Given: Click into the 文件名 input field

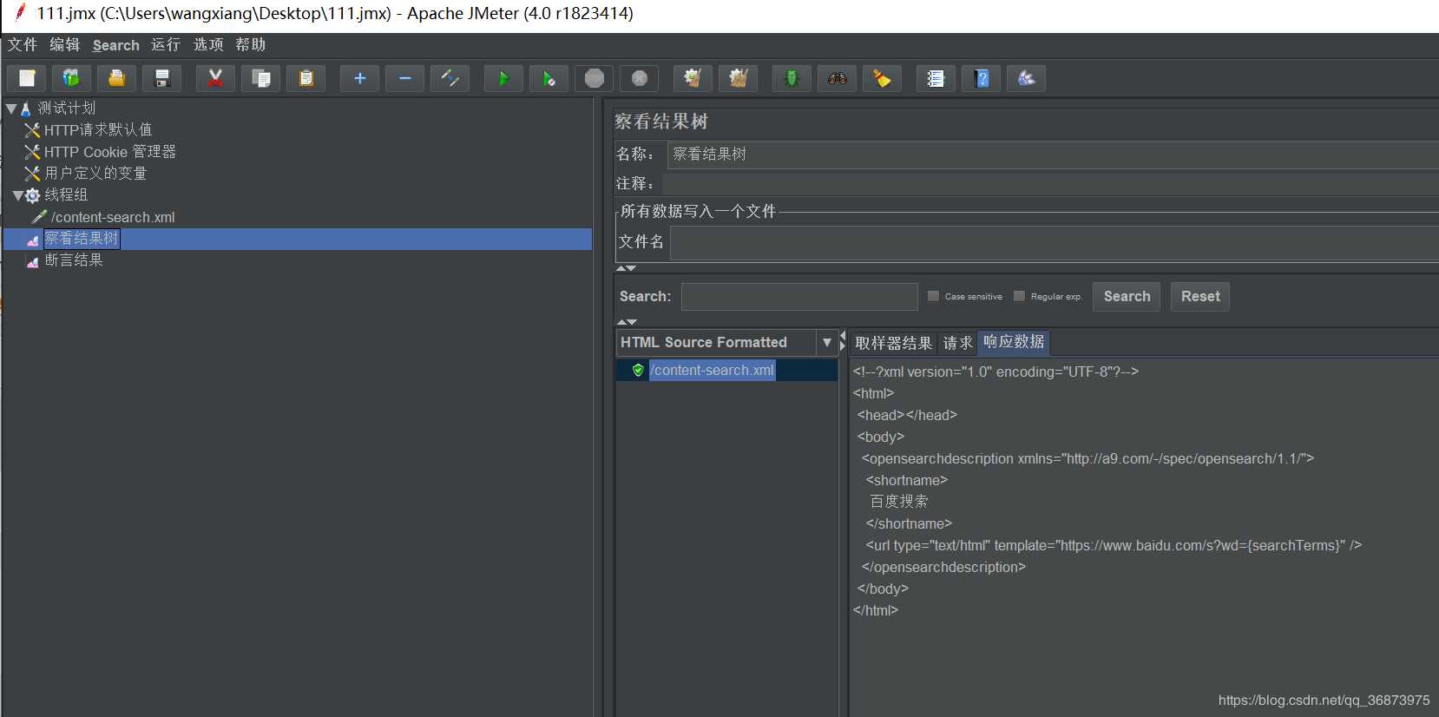Looking at the screenshot, I should (1055, 243).
